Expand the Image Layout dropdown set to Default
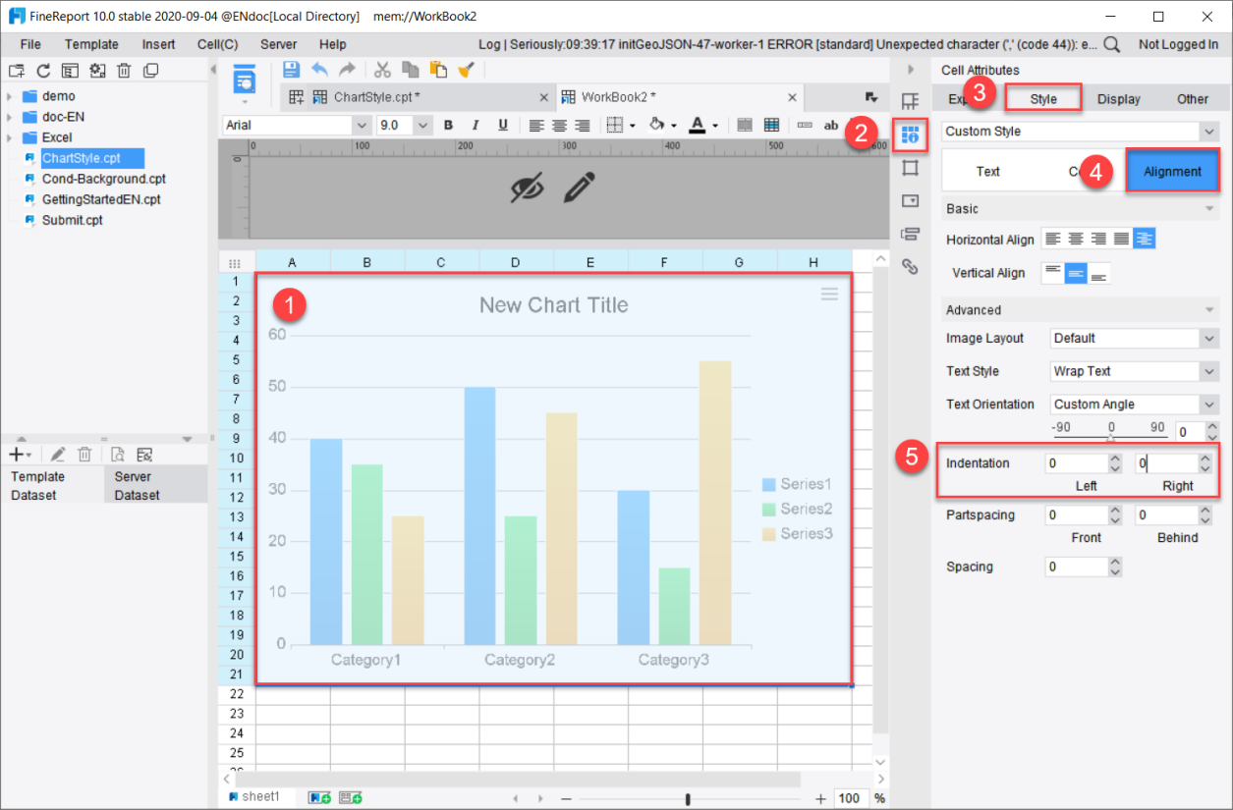 click(1134, 339)
